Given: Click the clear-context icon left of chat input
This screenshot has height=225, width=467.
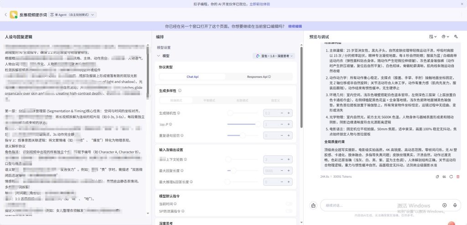Looking at the screenshot, I should (313, 205).
